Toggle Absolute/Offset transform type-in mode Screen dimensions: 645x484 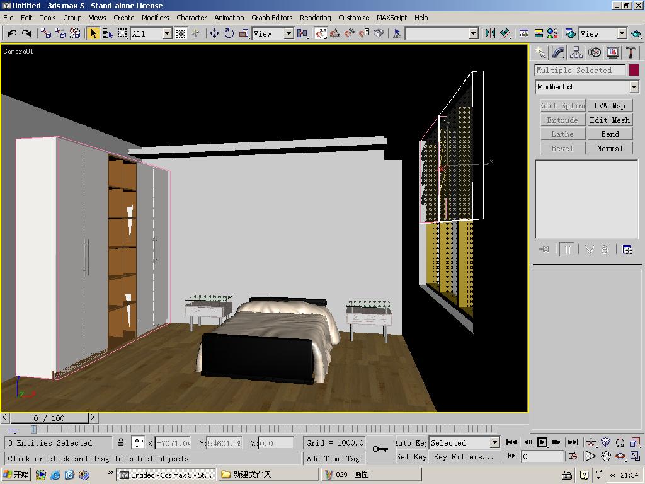(139, 443)
